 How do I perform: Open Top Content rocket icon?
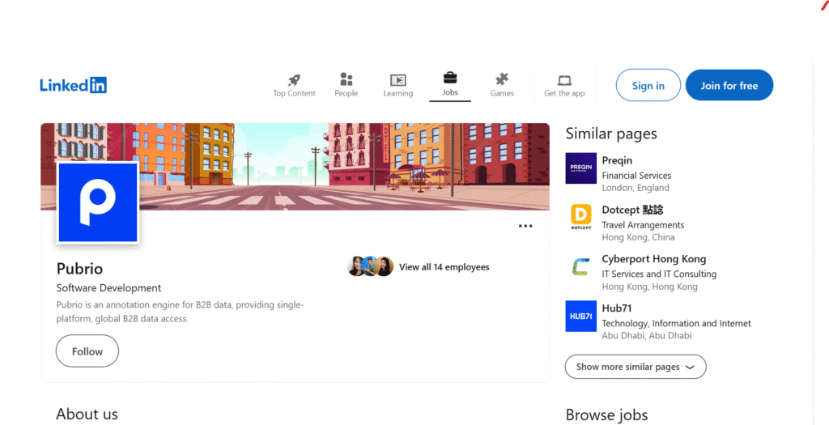tap(294, 80)
